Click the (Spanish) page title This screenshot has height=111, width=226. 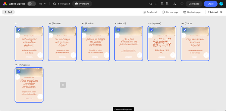click(89, 23)
